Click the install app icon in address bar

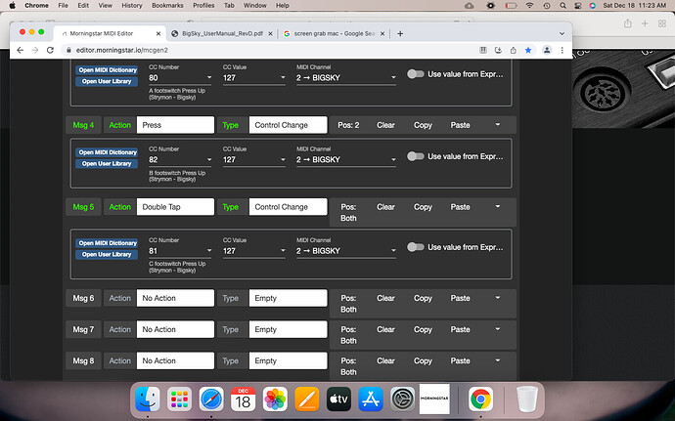[x=498, y=51]
